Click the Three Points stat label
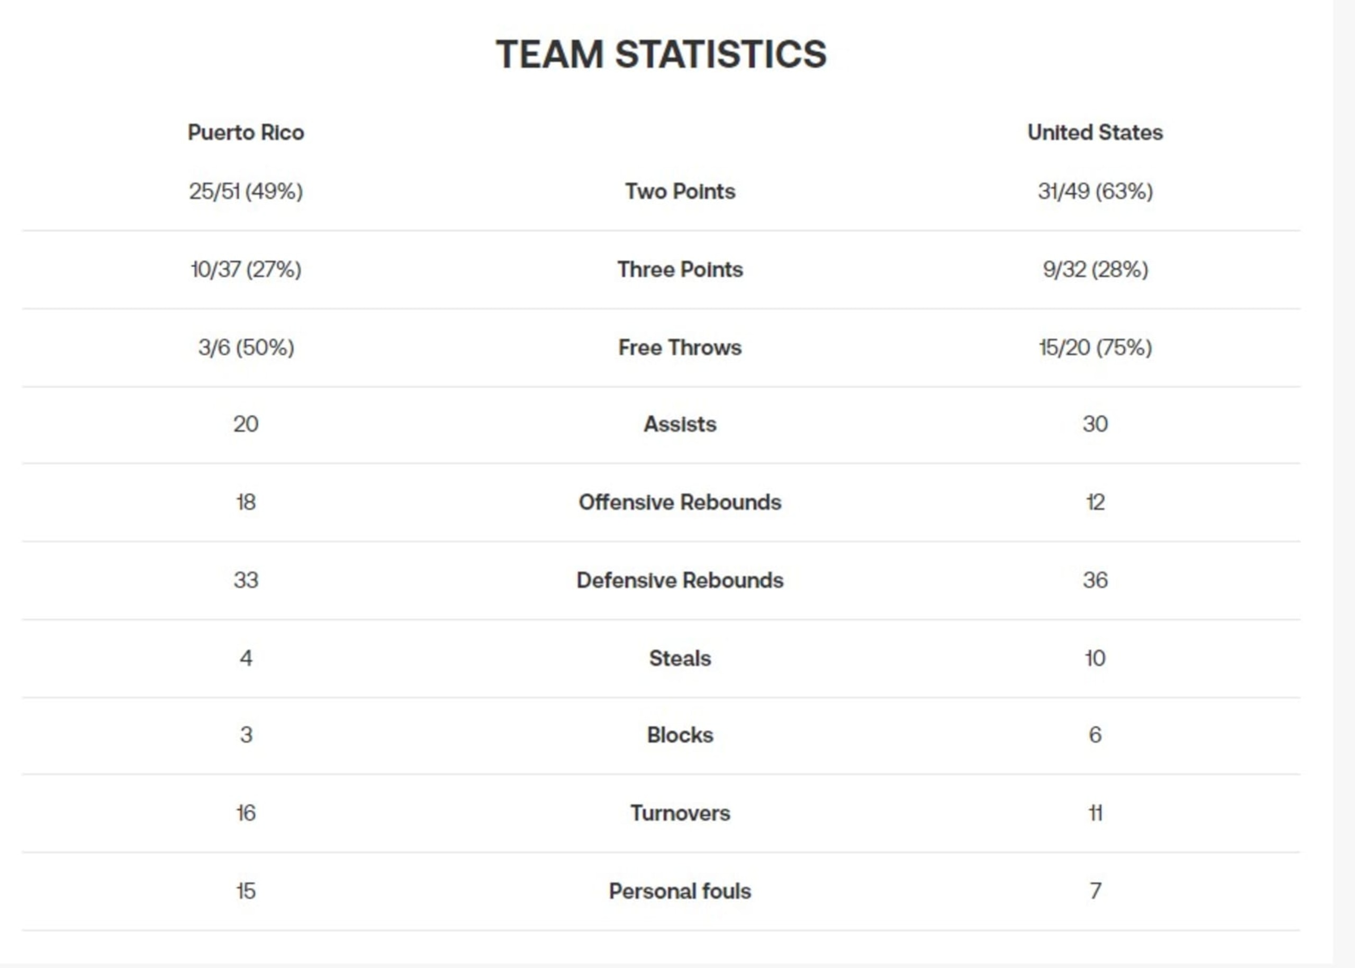 [x=680, y=269]
